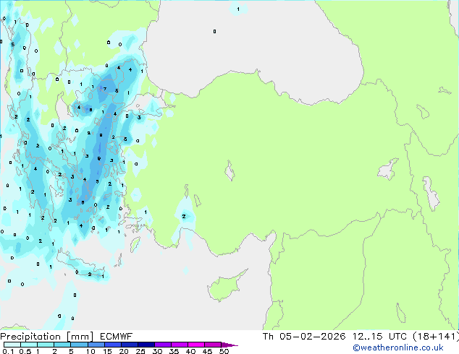
Task: Click the legend label '0.1'
Action: [8, 351]
